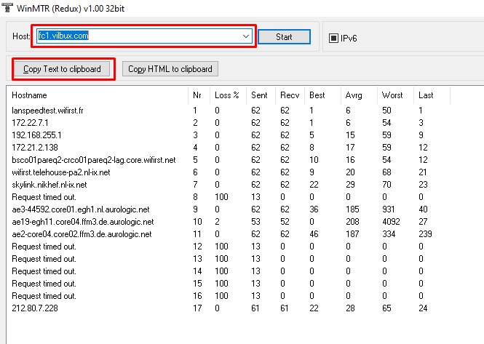Copy Text to clipboard

coord(62,69)
